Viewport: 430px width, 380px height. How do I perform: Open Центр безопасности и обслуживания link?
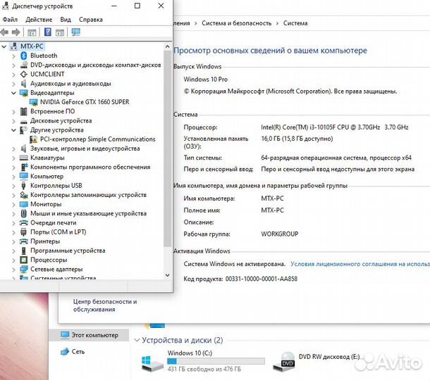point(105,305)
